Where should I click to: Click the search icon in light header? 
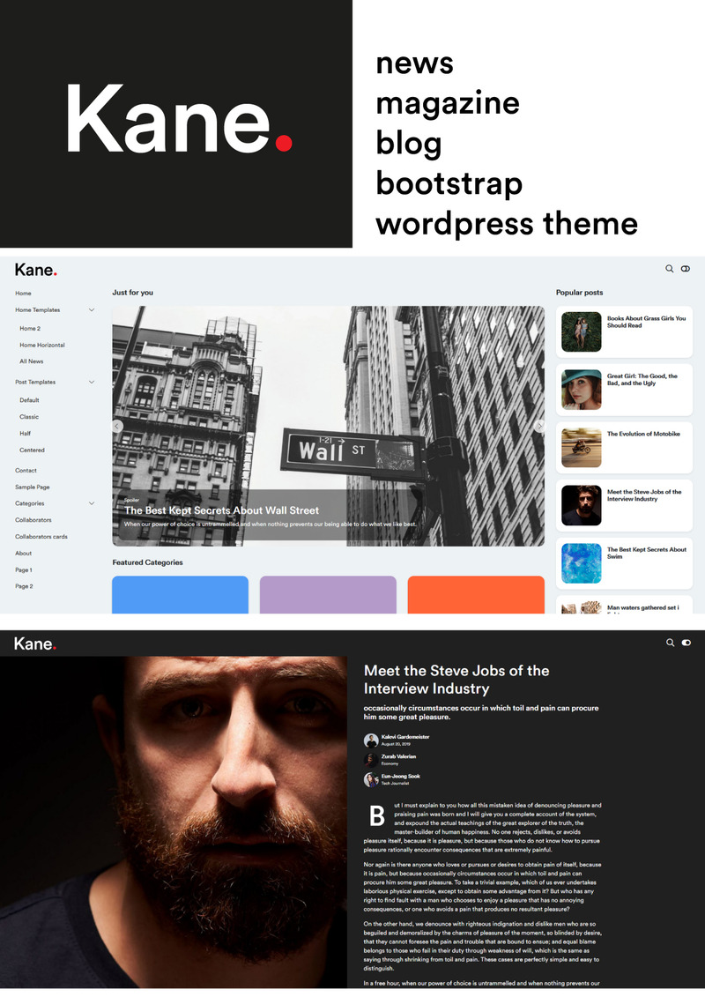pos(670,269)
